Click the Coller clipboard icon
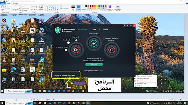 click(3, 7)
